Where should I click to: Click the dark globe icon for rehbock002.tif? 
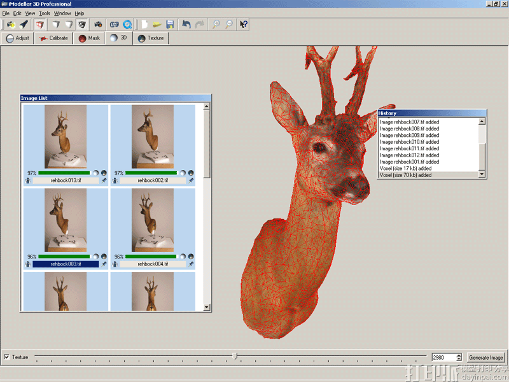[x=191, y=173]
